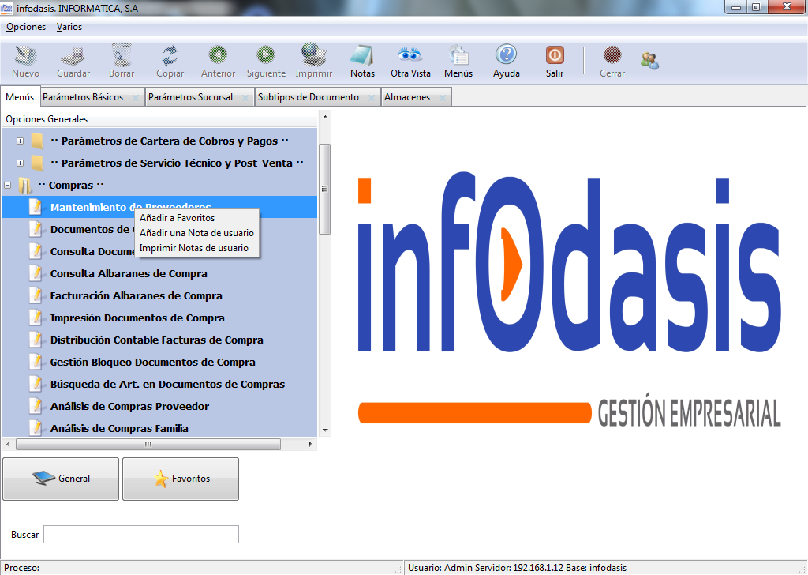Switch with the Otra Vista eyes icon
This screenshot has height=575, width=808.
[x=410, y=54]
